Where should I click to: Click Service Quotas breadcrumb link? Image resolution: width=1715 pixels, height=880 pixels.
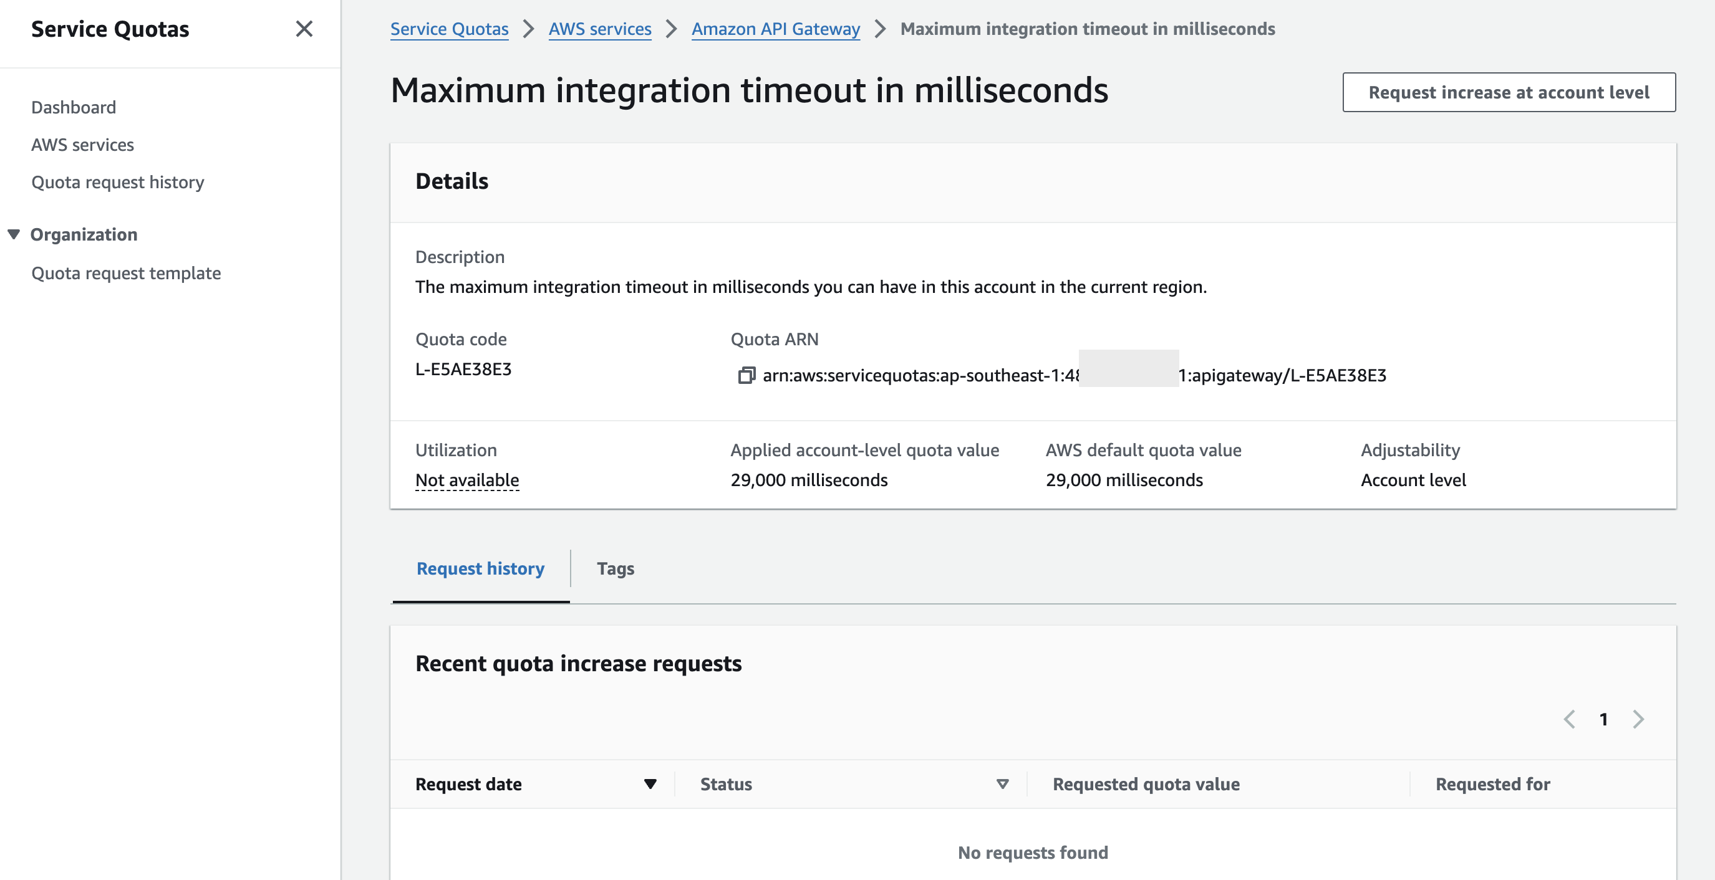pyautogui.click(x=449, y=29)
